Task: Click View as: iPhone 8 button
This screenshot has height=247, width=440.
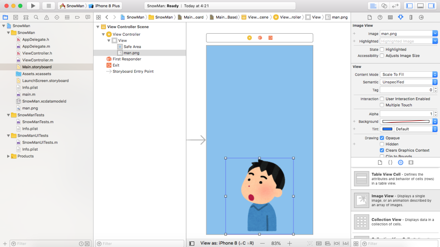Action: pyautogui.click(x=227, y=243)
